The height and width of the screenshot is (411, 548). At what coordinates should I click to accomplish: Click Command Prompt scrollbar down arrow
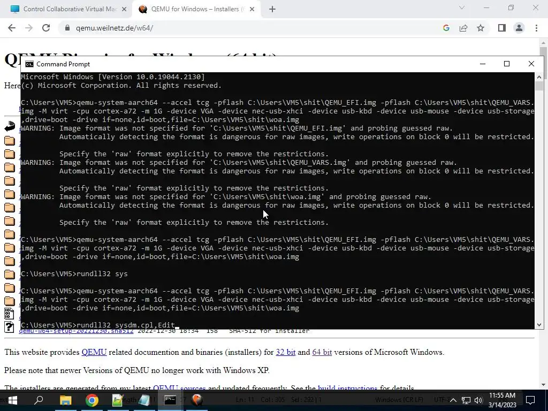point(539,325)
